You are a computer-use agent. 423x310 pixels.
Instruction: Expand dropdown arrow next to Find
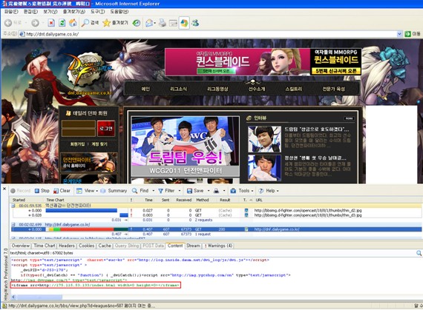(153, 191)
